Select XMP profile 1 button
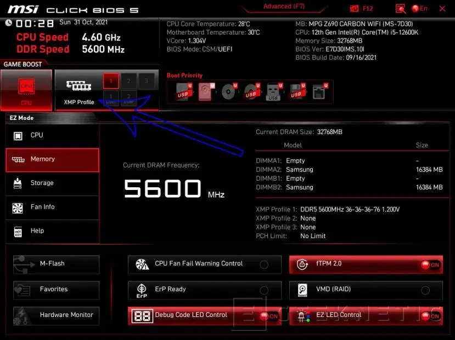The width and height of the screenshot is (455, 340). (x=111, y=80)
